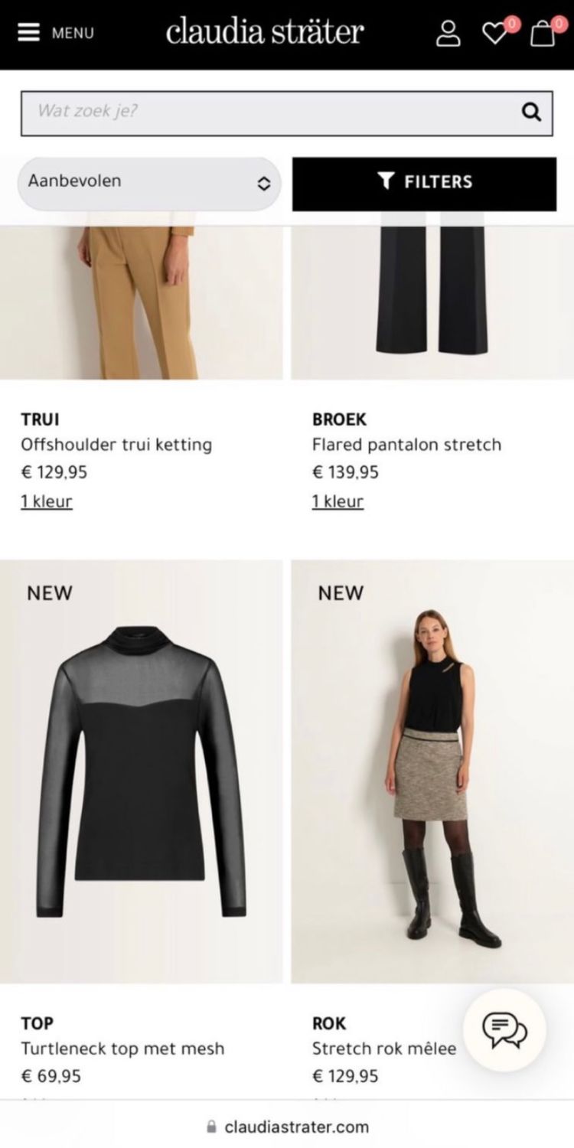The height and width of the screenshot is (1148, 574).
Task: Open Turtleneck top met mesh image
Action: point(141,771)
